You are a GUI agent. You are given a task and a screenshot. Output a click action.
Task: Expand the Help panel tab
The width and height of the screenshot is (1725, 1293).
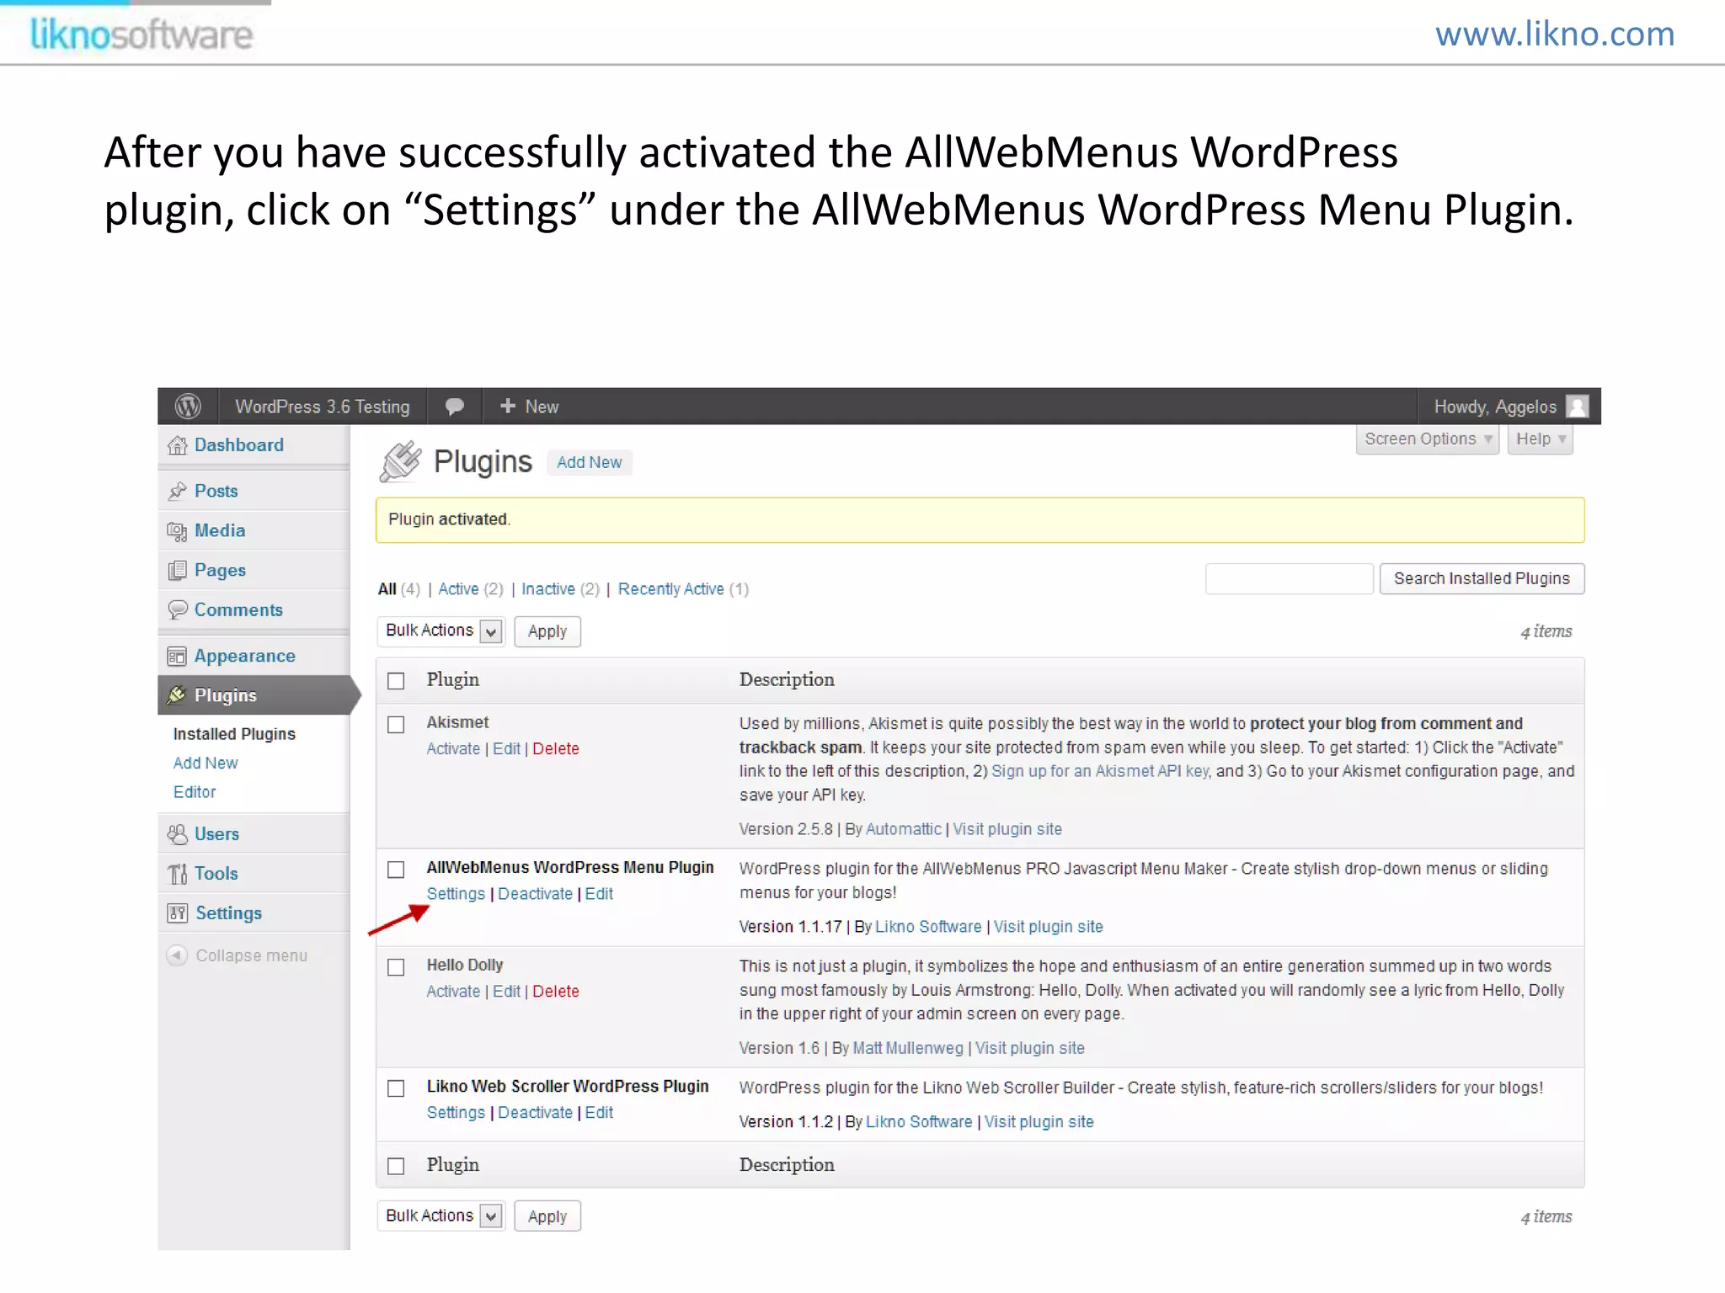[x=1541, y=439]
